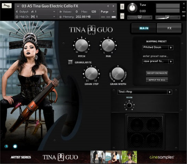187x164 pixels.
Task: Open the Output st. 1 dropdown
Action: click(x=35, y=12)
